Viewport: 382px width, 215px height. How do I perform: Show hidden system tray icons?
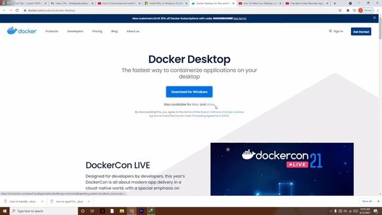331,211
